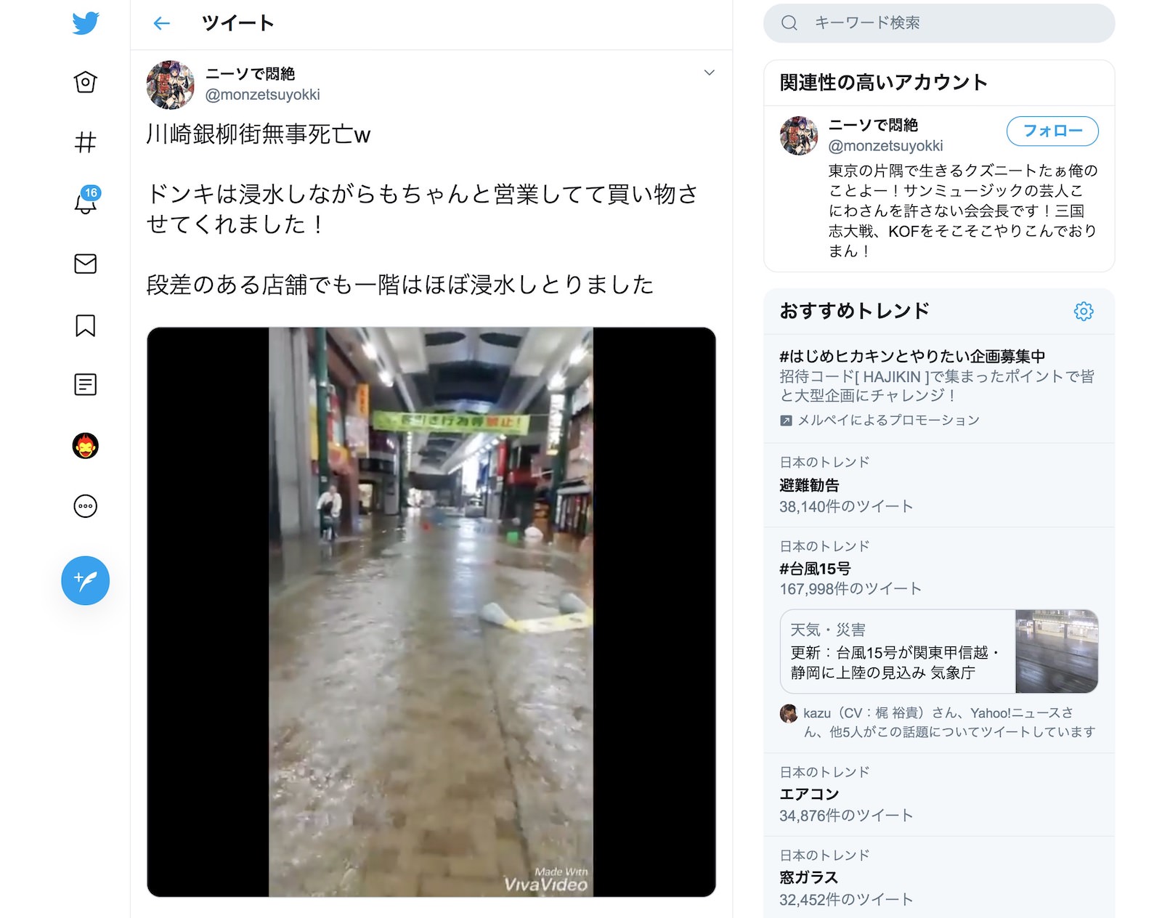The image size is (1162, 918).
Task: Open the Home icon in sidebar
Action: [x=85, y=82]
